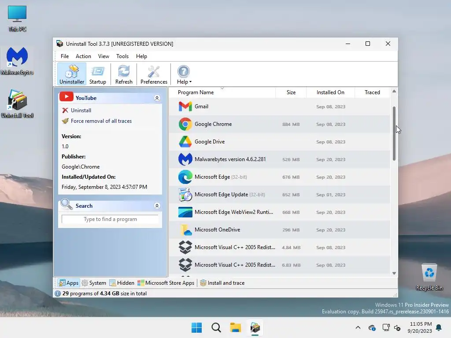
Task: Collapse the YouTube details panel
Action: click(x=157, y=98)
